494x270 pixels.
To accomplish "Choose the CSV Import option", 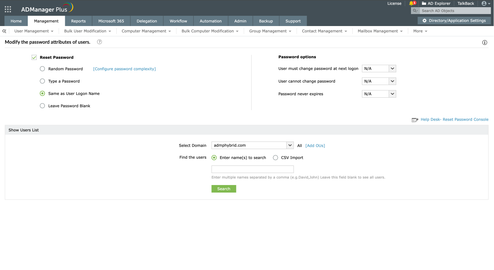I will (x=275, y=157).
